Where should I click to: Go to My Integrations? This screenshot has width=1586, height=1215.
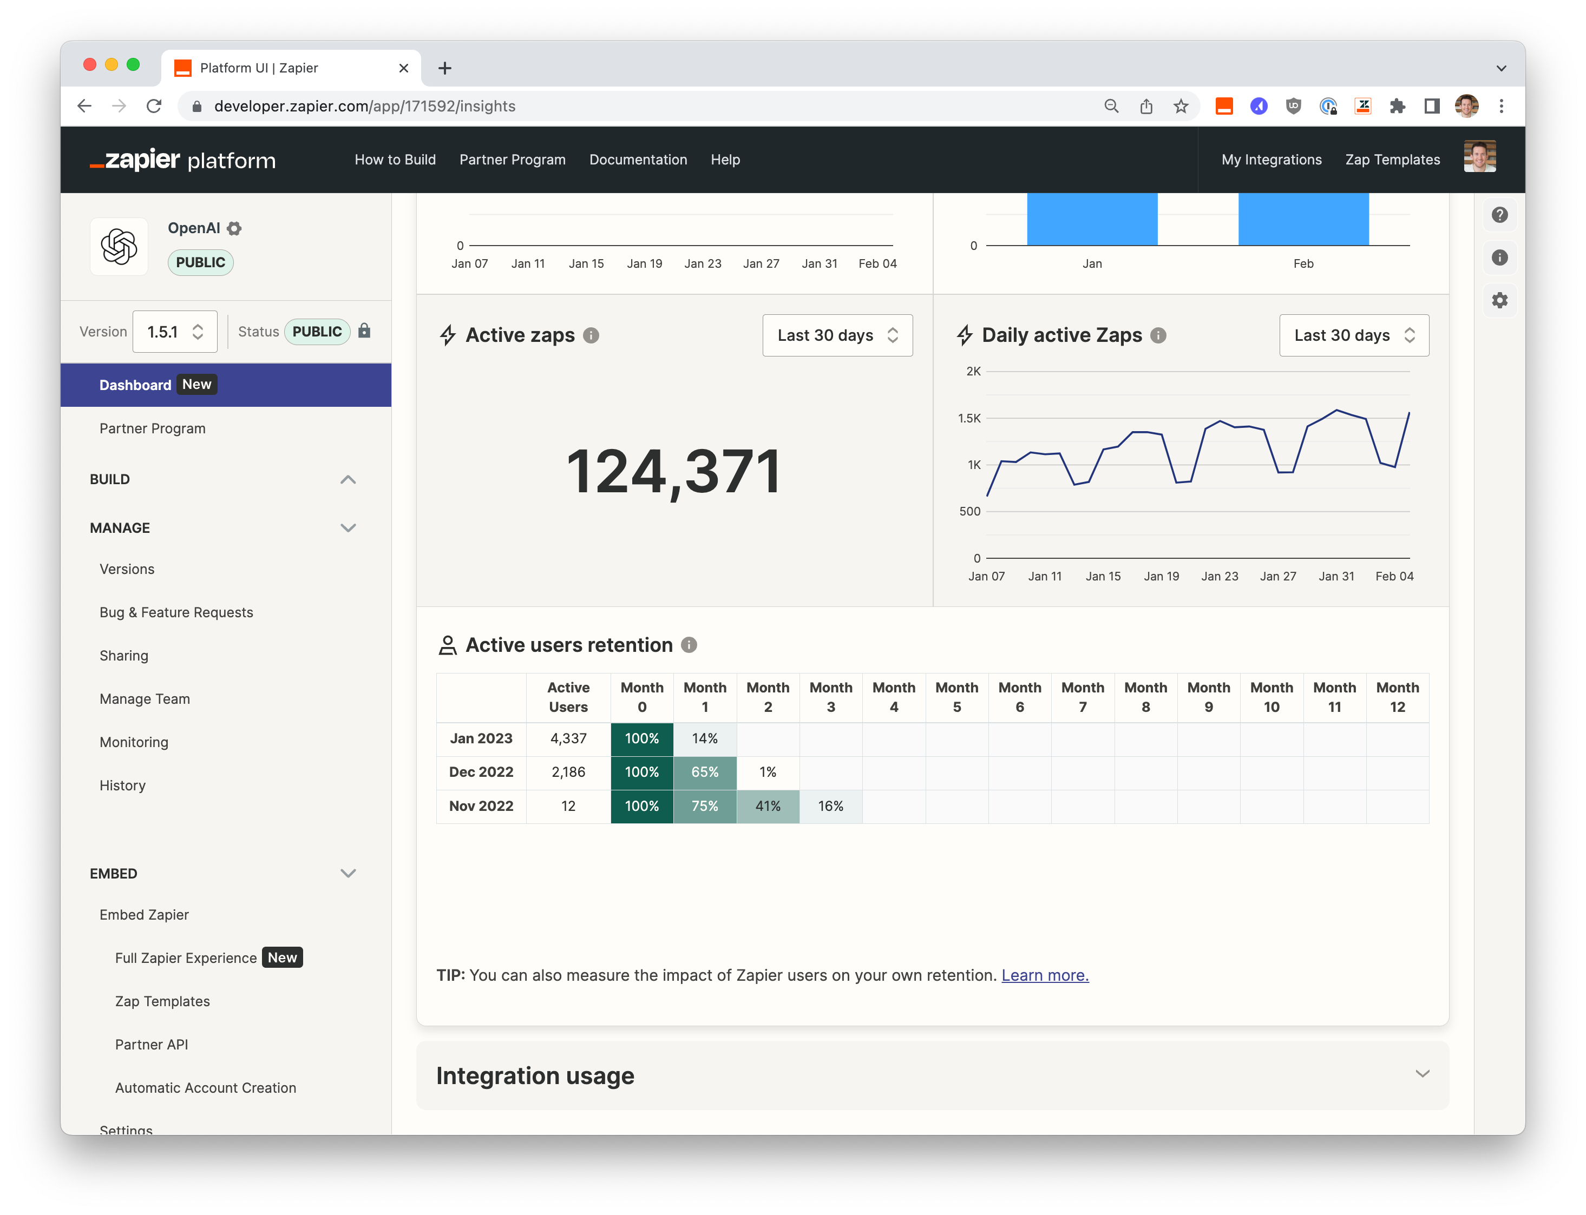tap(1272, 160)
